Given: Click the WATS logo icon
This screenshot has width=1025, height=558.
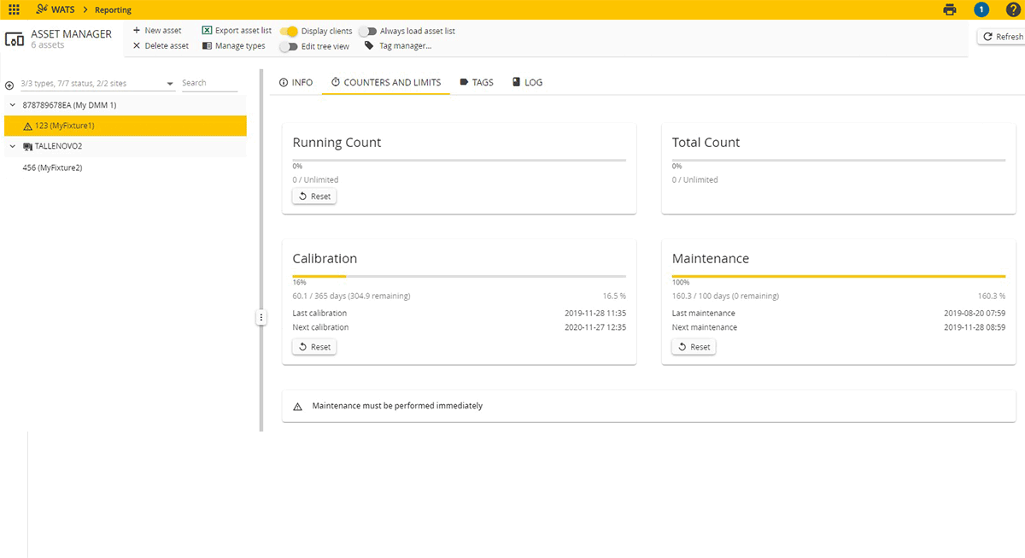Looking at the screenshot, I should pos(42,9).
